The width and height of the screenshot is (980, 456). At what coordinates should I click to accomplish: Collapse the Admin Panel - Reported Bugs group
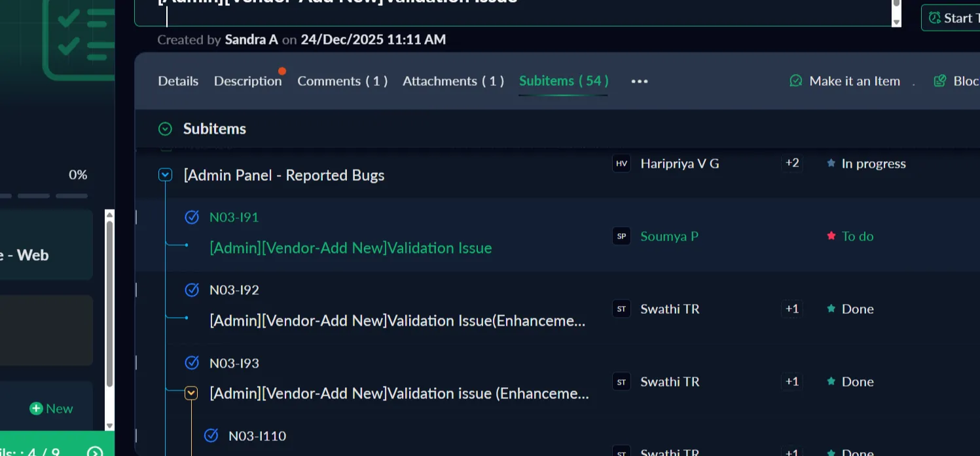click(x=165, y=175)
